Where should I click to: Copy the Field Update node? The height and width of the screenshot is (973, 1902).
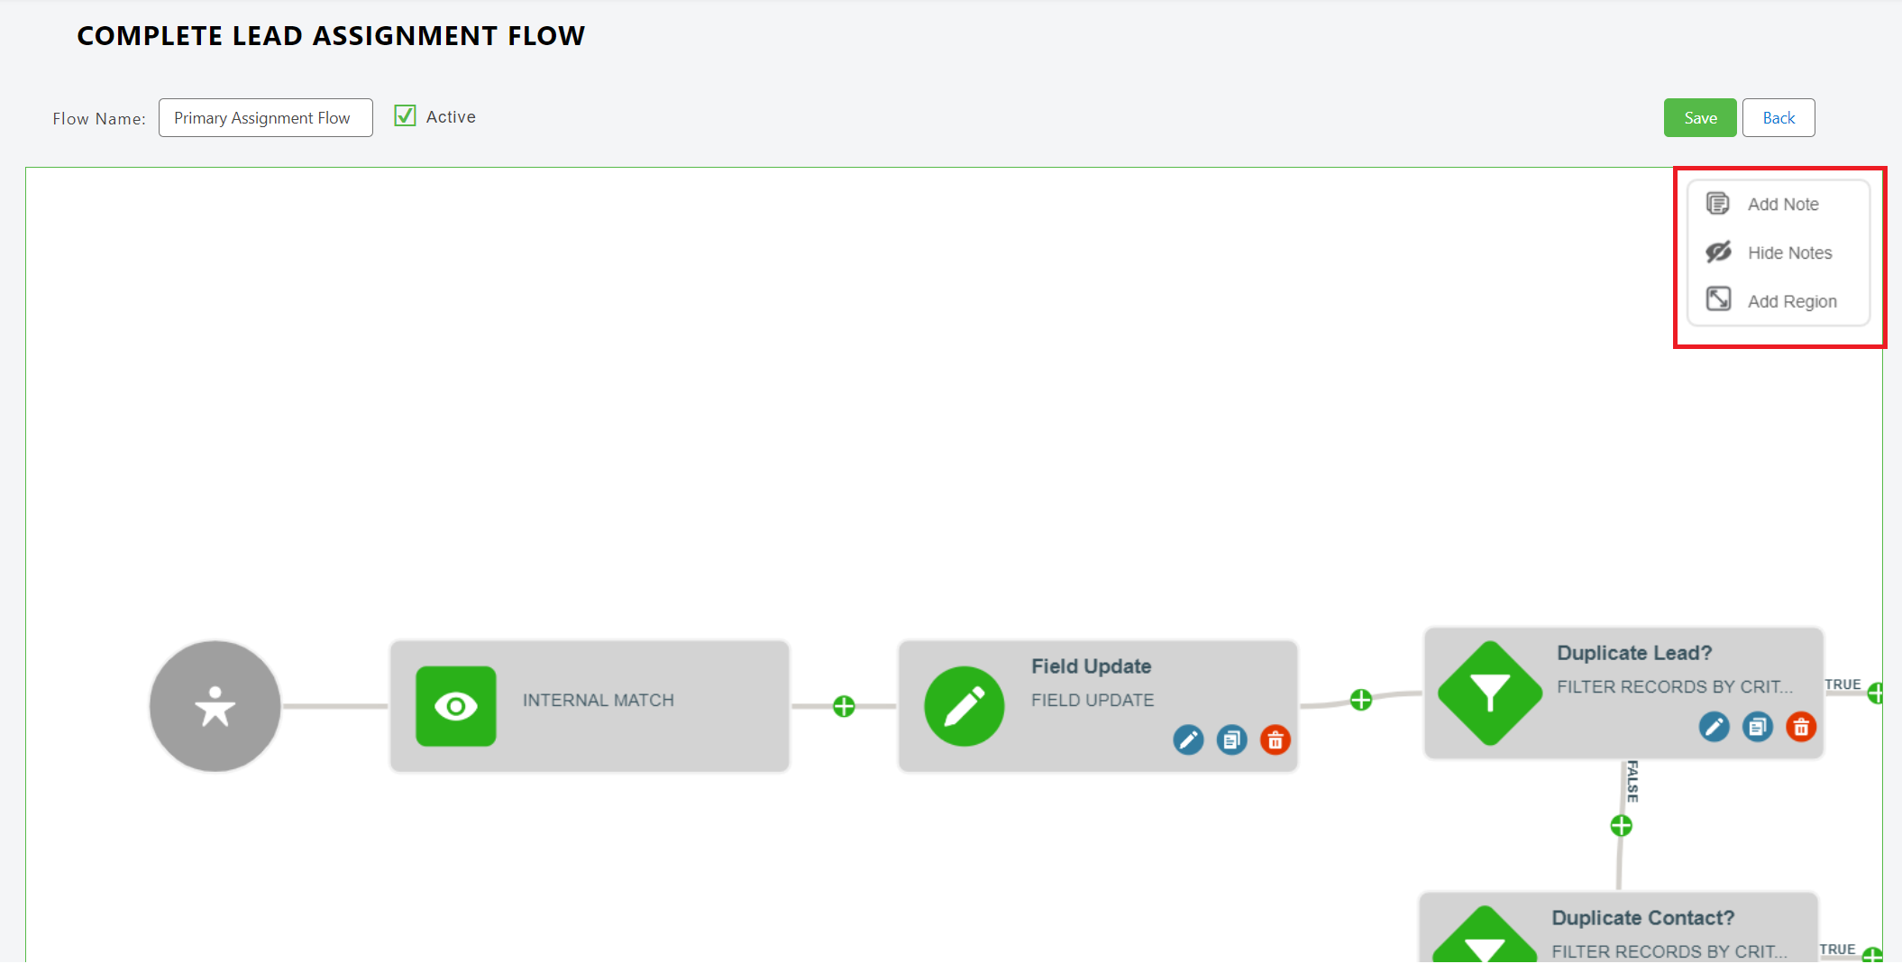pos(1231,740)
